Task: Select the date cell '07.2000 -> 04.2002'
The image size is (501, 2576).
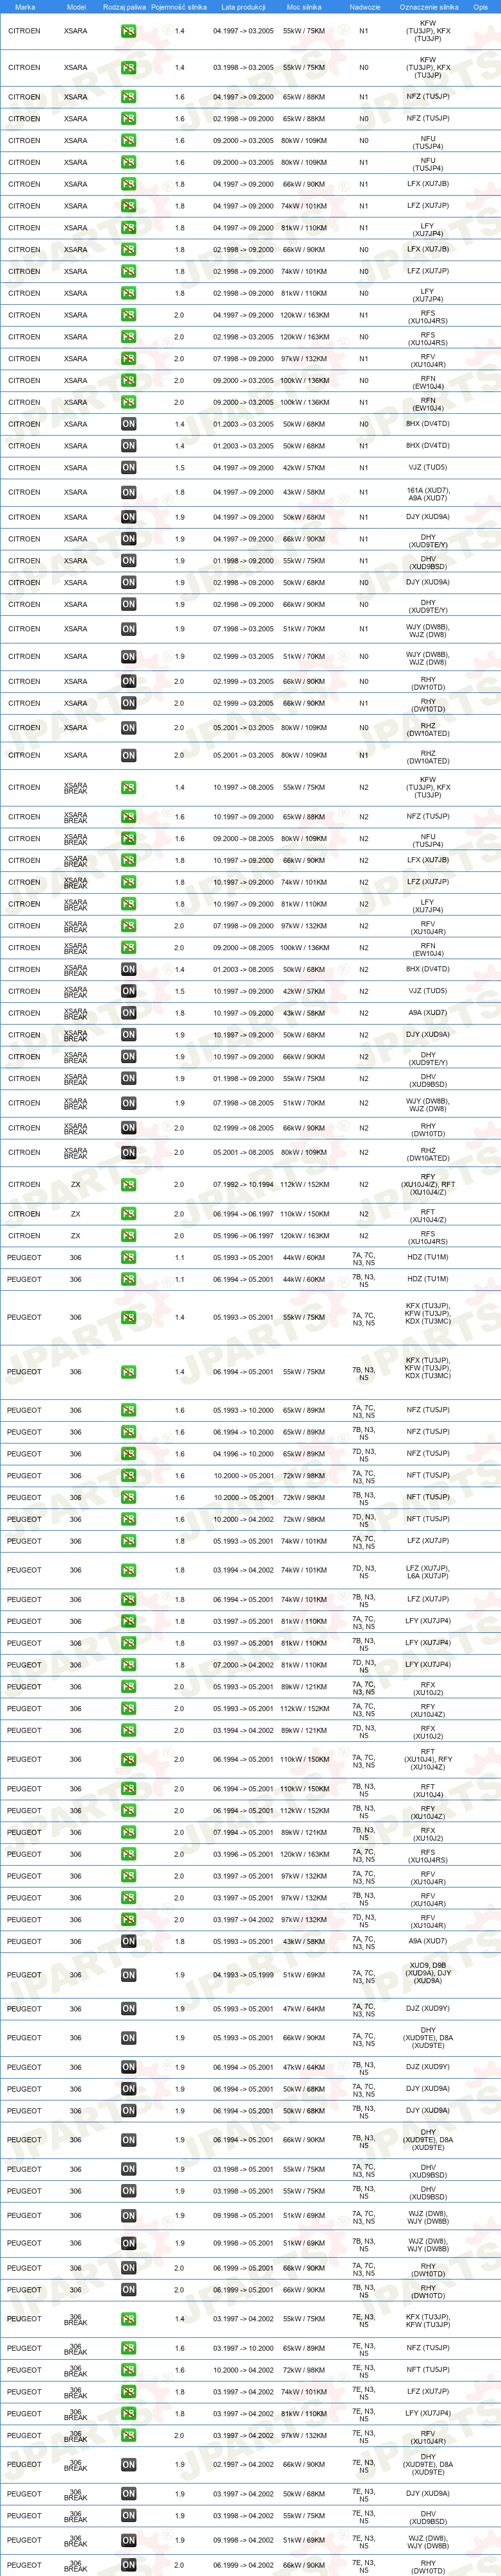Action: (243, 1665)
